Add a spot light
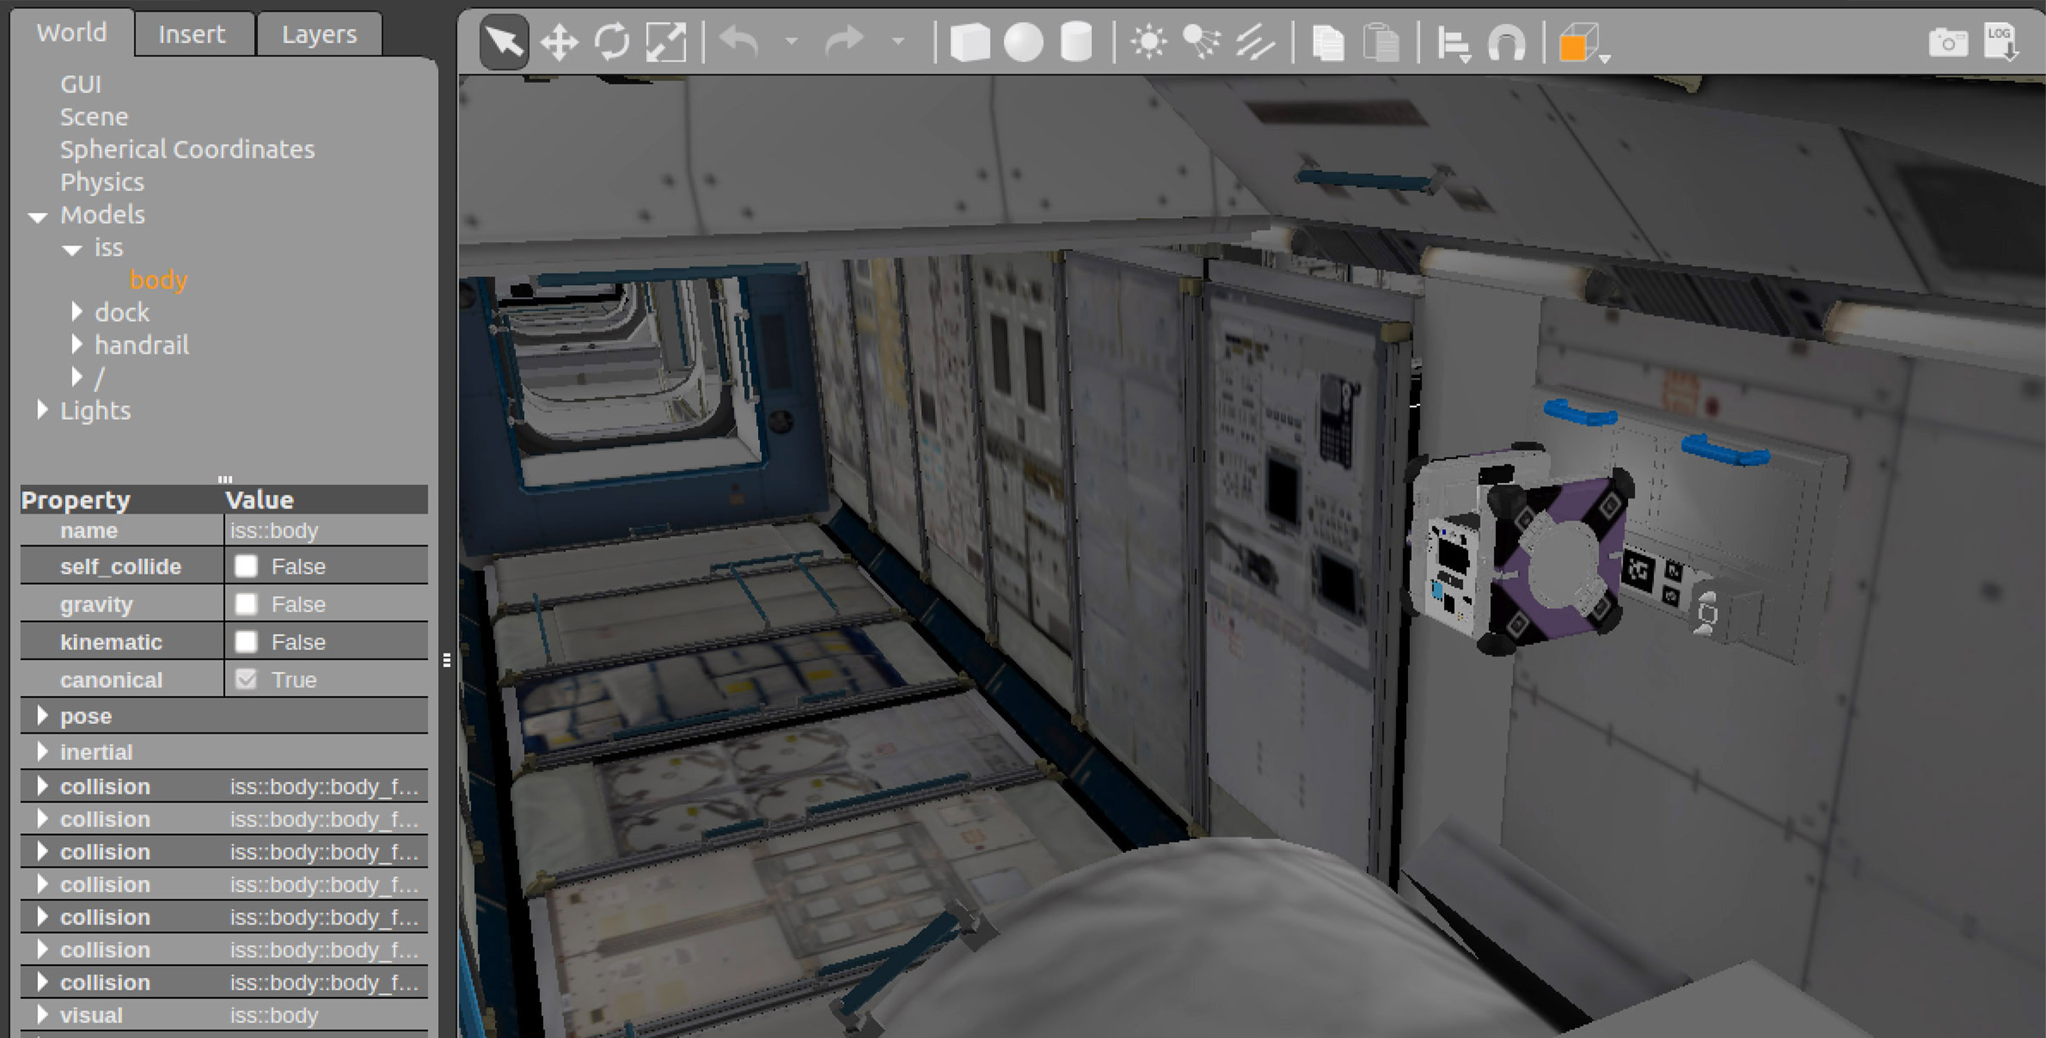 [x=1201, y=42]
